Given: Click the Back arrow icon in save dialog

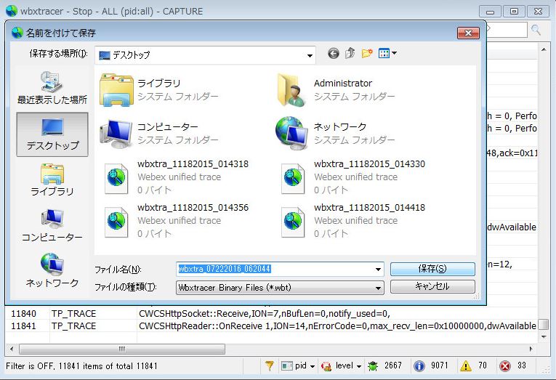Looking at the screenshot, I should coord(333,54).
